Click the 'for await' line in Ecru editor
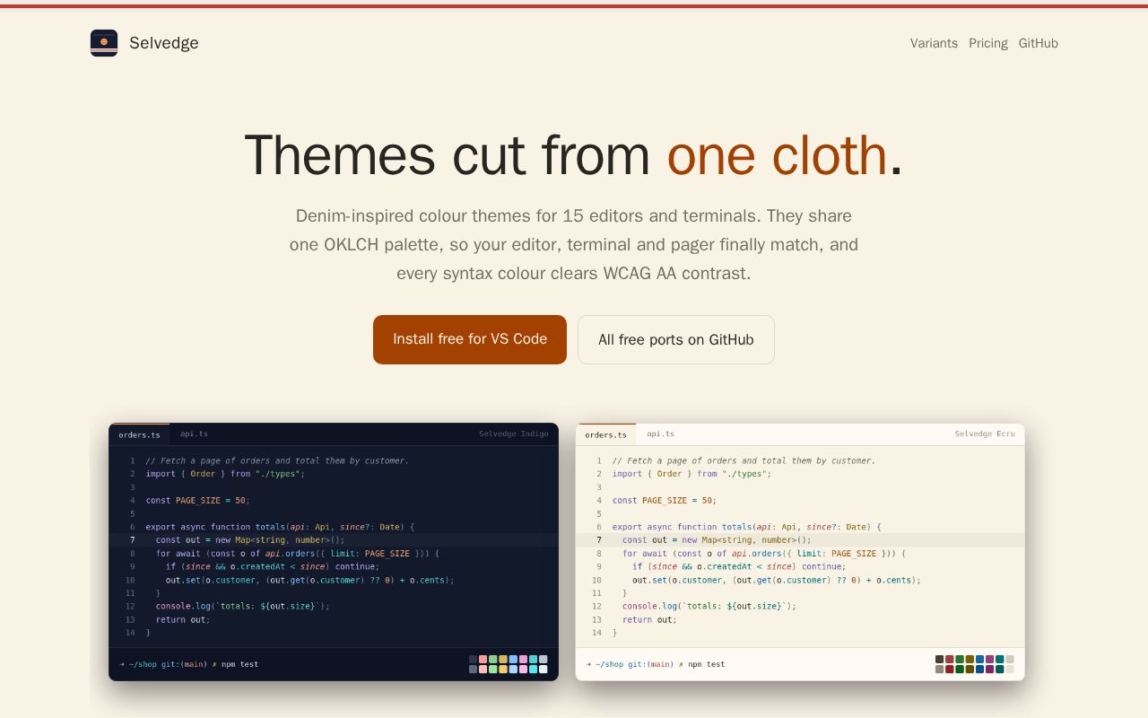 (764, 554)
